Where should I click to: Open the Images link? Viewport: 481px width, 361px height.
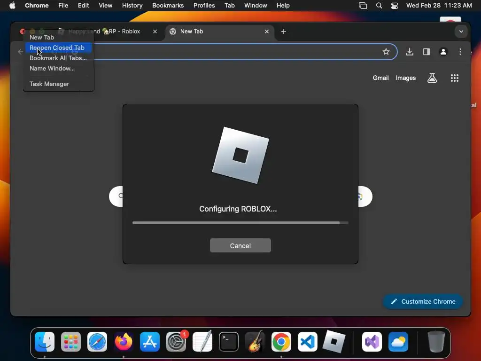405,78
